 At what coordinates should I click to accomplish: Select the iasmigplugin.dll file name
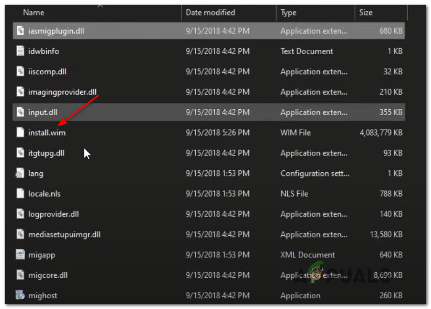click(56, 31)
